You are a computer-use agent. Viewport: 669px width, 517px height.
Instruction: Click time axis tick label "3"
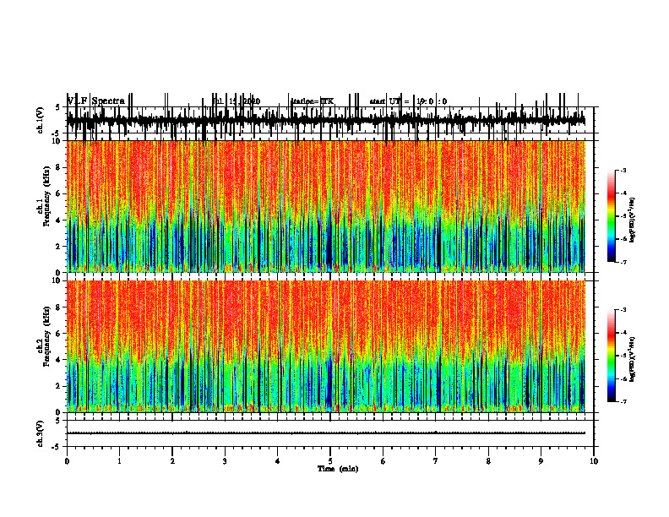[225, 461]
